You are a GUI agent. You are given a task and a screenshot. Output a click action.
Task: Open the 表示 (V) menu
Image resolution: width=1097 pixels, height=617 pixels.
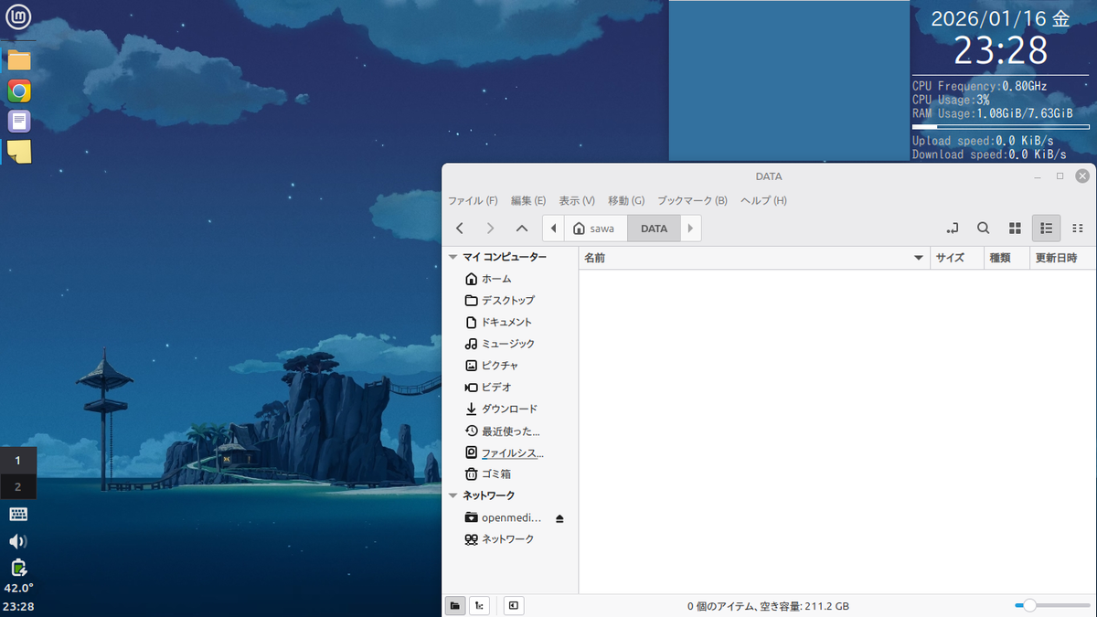577,200
